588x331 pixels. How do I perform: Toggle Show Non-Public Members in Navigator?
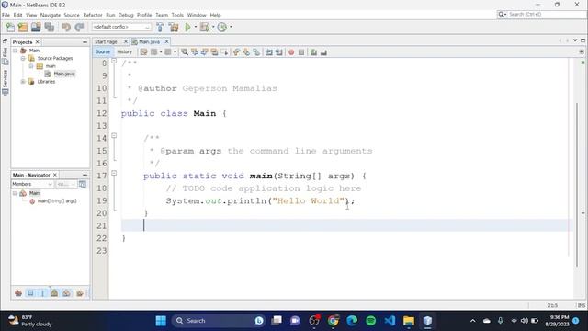pyautogui.click(x=54, y=293)
